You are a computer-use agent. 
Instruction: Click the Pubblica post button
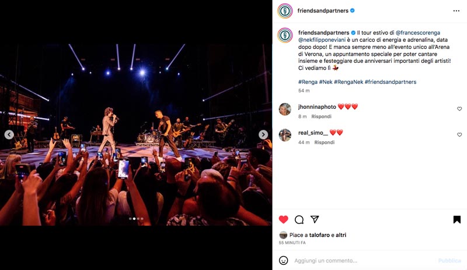449,261
